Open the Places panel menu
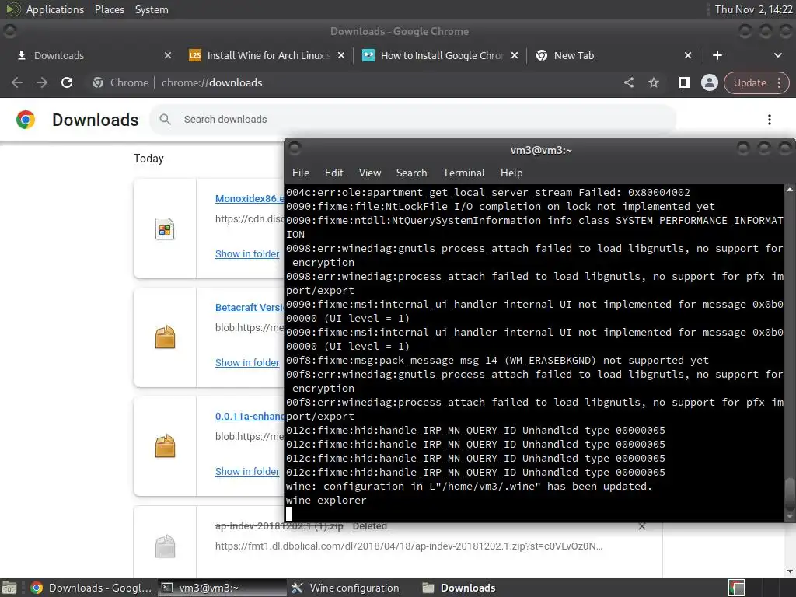Viewport: 796px width, 597px height. (x=109, y=9)
